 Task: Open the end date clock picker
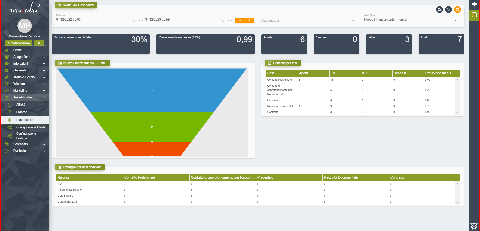tap(230, 21)
